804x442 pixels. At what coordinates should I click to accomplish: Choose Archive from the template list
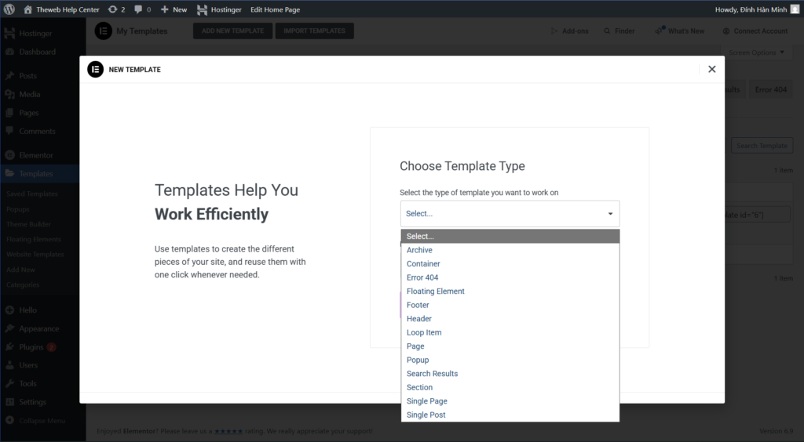pyautogui.click(x=419, y=250)
